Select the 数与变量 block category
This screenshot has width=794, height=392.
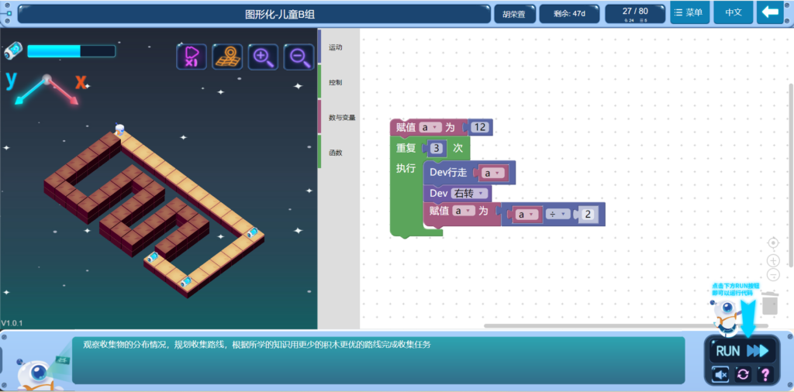click(341, 118)
